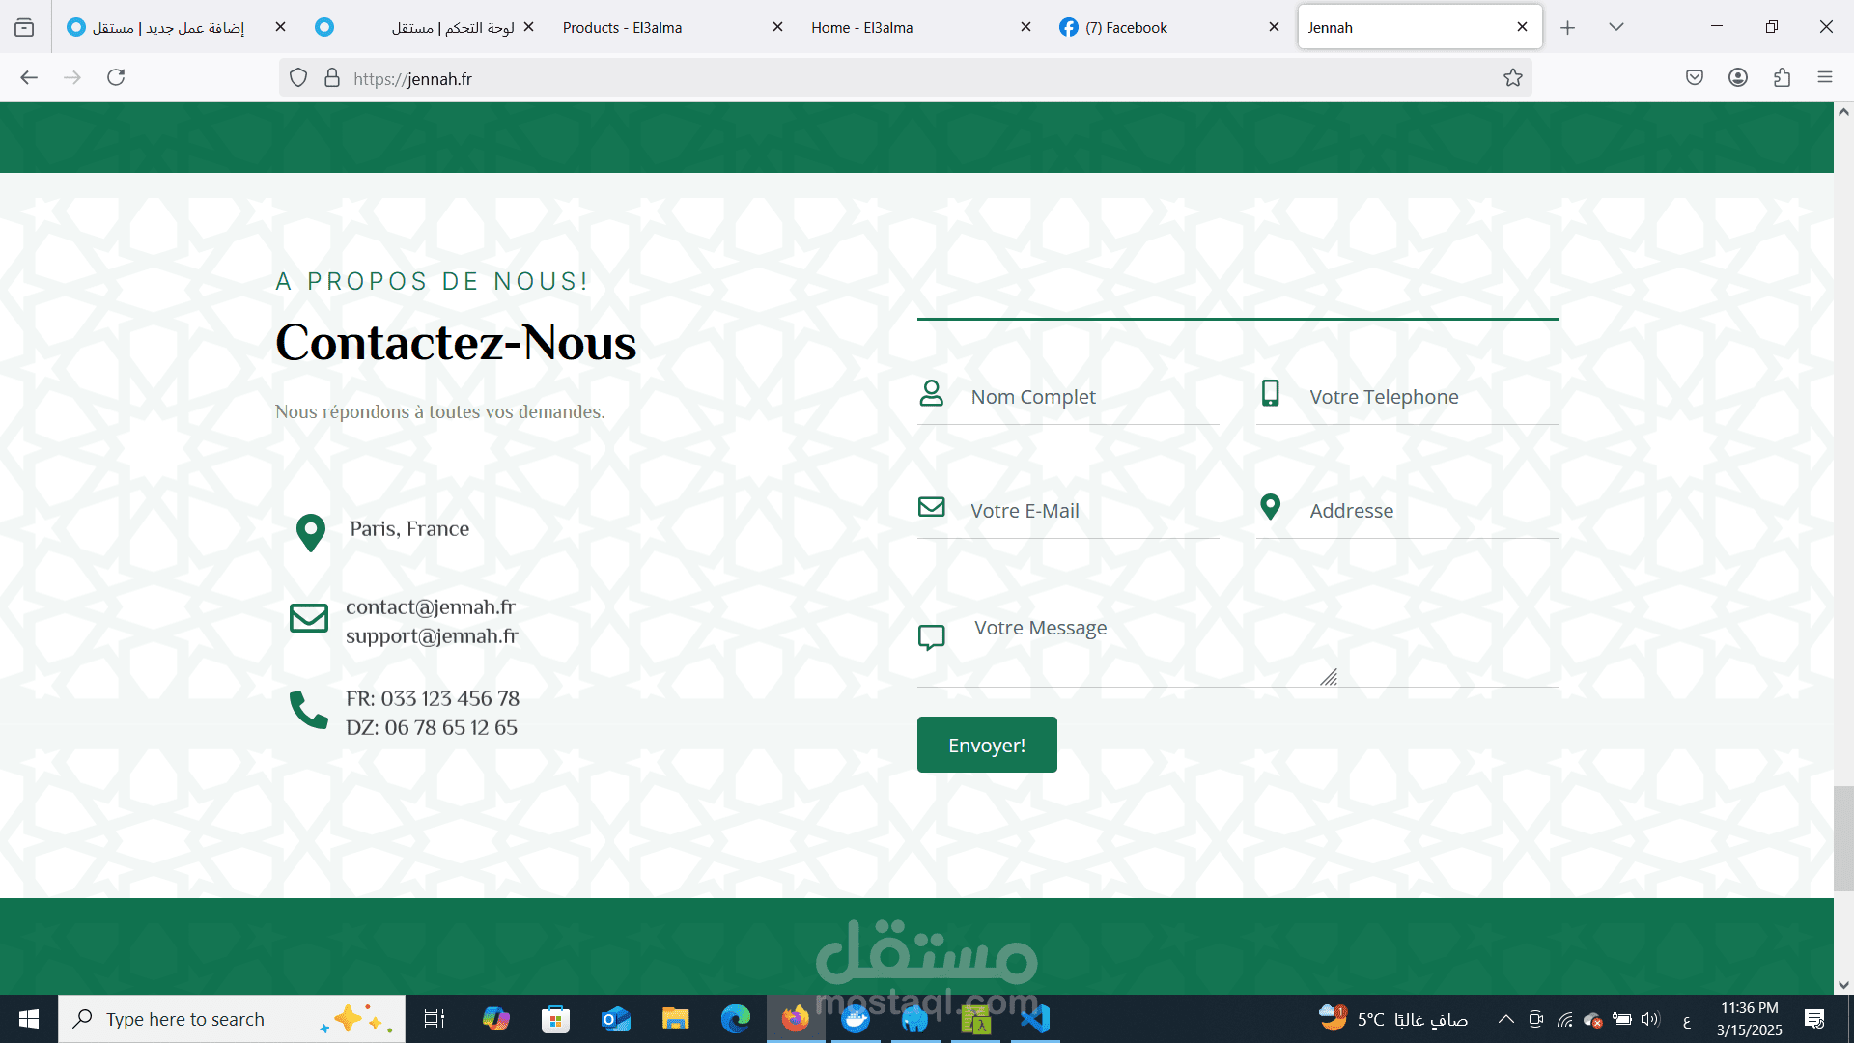1854x1043 pixels.
Task: Click the Firefox account profile icon
Action: (x=1737, y=78)
